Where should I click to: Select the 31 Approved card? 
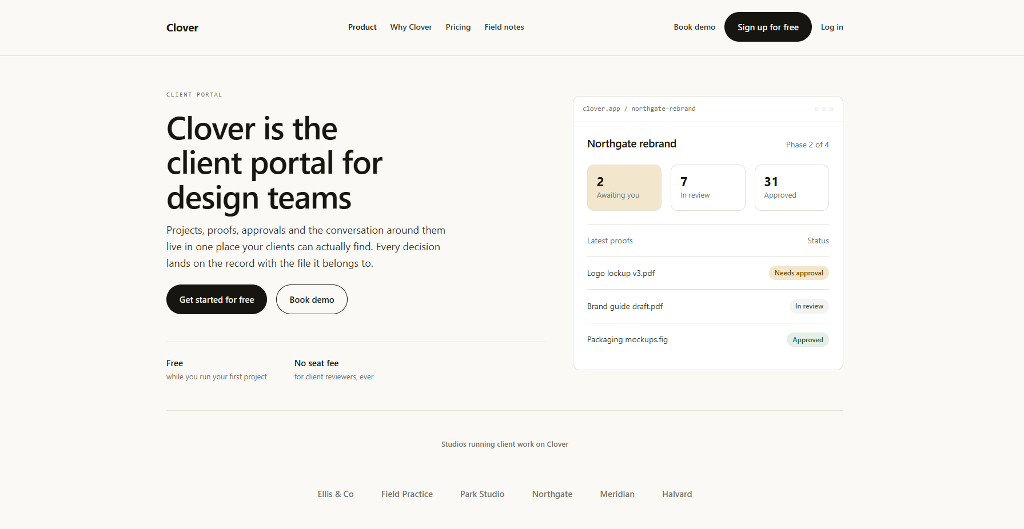pos(792,187)
